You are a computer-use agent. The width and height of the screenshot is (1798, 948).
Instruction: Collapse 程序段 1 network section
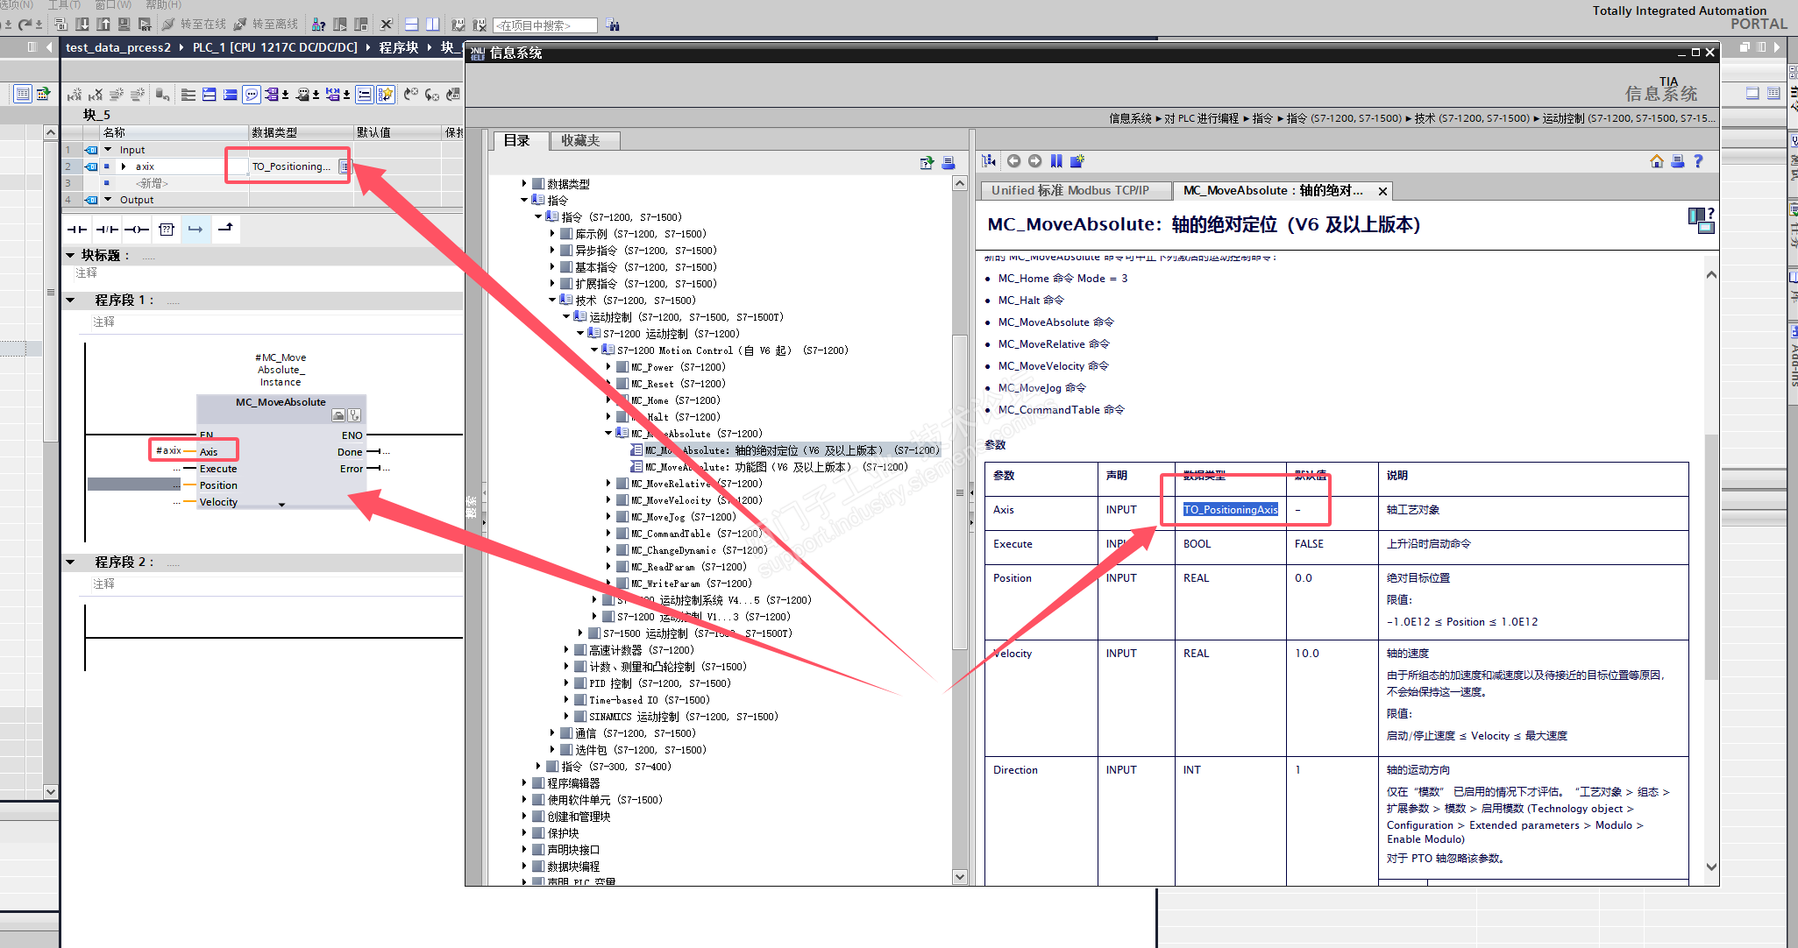[71, 300]
